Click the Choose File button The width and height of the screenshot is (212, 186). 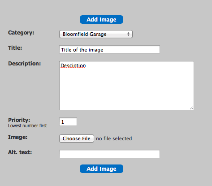[x=77, y=138]
